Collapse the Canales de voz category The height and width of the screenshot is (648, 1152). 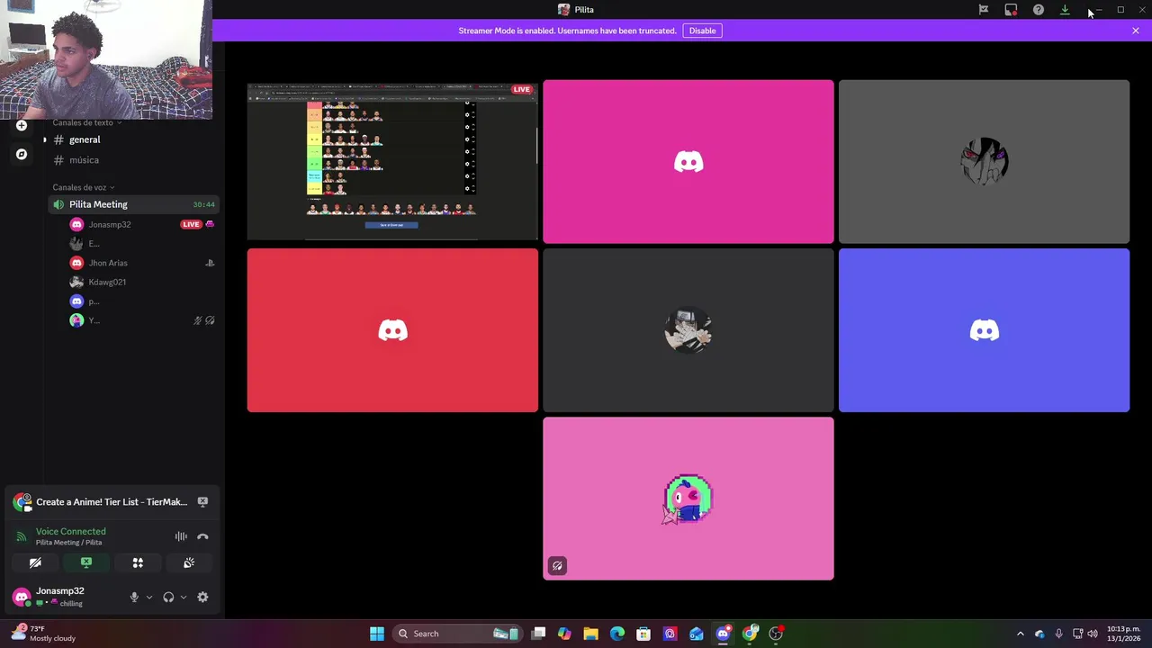click(83, 187)
